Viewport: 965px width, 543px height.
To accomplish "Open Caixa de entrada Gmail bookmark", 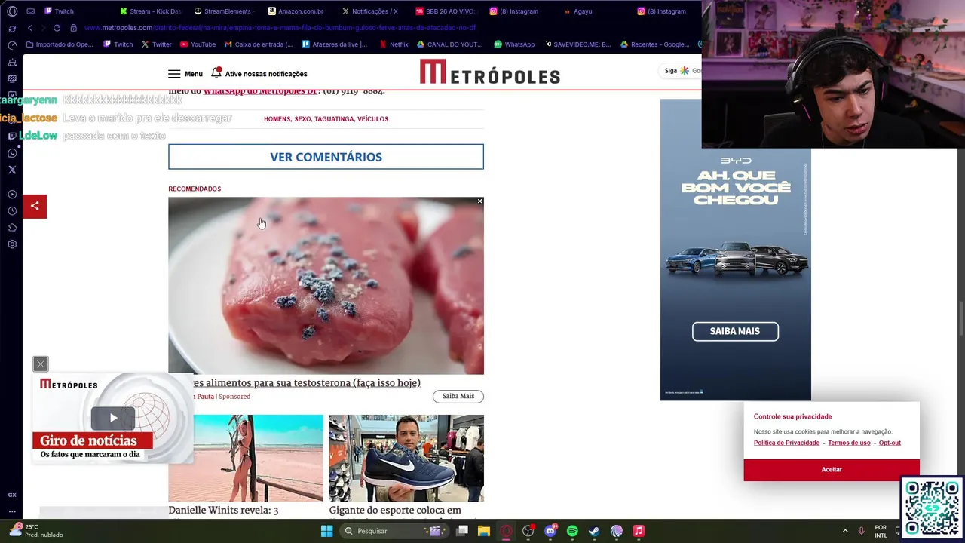I will pyautogui.click(x=259, y=44).
